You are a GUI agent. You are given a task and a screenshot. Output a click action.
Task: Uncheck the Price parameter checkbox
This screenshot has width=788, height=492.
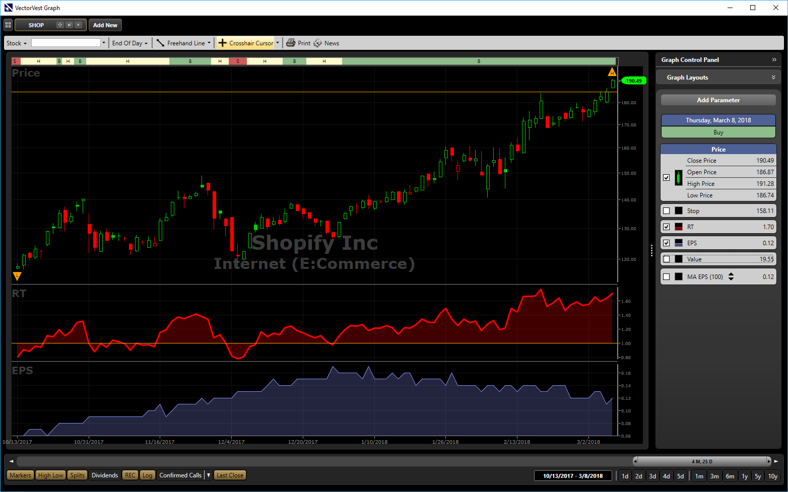(x=667, y=178)
